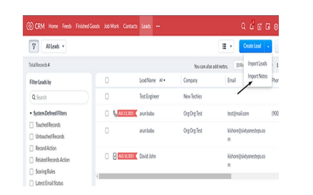
Task: Enable Scoring Rules filter
Action: [31, 172]
